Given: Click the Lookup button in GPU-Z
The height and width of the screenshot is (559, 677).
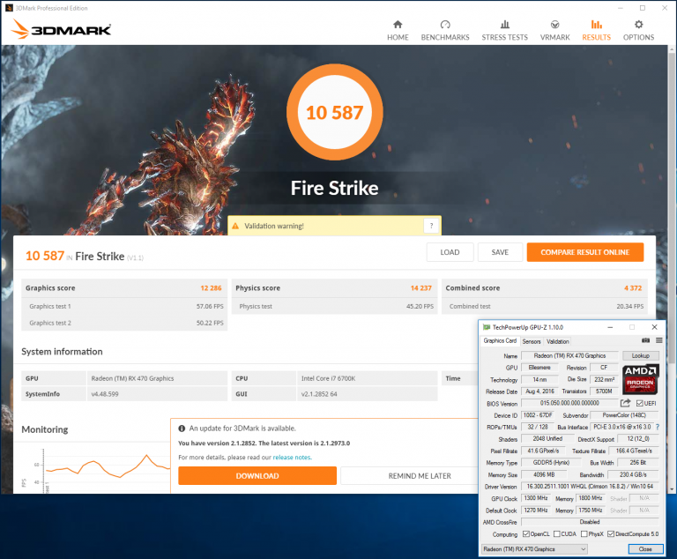Looking at the screenshot, I should 641,355.
